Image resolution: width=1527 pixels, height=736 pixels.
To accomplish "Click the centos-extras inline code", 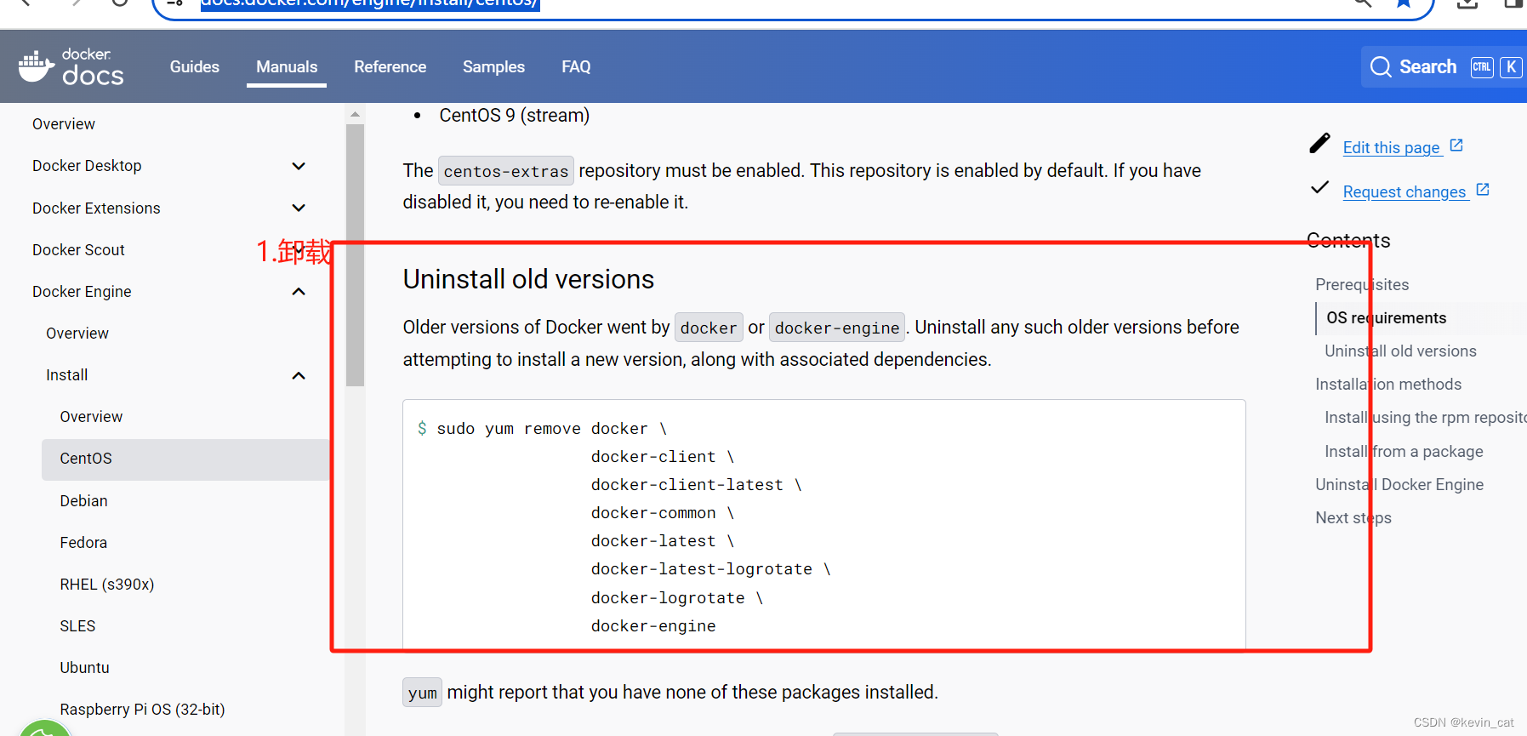I will pyautogui.click(x=506, y=171).
